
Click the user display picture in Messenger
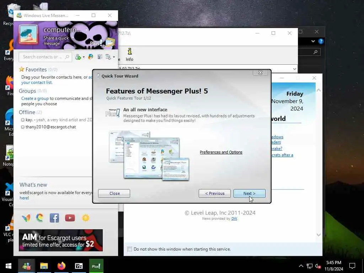(x=28, y=34)
